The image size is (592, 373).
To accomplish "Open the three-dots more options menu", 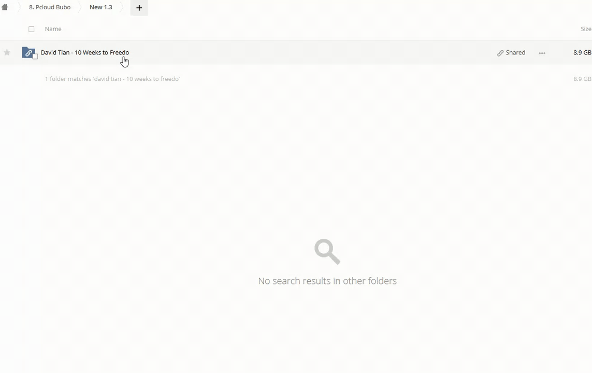I will pyautogui.click(x=542, y=53).
